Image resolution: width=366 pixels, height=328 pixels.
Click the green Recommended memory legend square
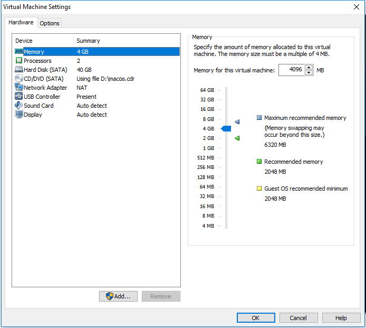point(259,162)
